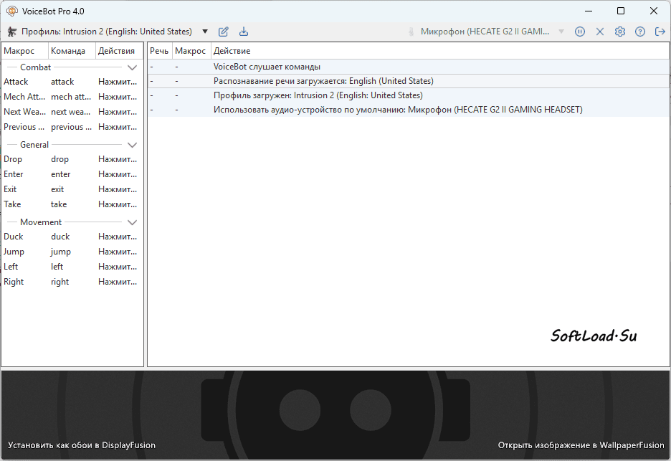Click the exit arrow icon in toolbar
Screen dimensions: 671x461
tap(660, 32)
